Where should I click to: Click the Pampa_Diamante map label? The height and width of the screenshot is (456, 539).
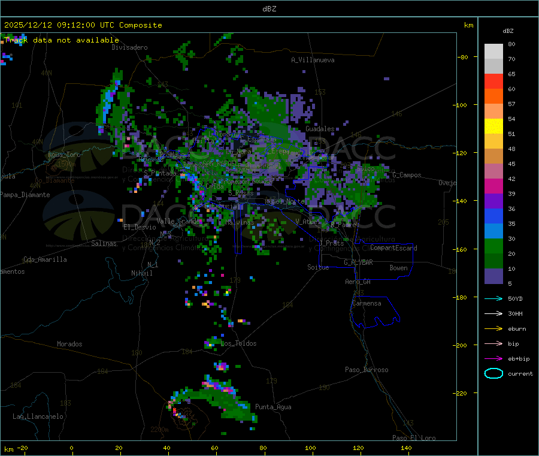point(25,195)
